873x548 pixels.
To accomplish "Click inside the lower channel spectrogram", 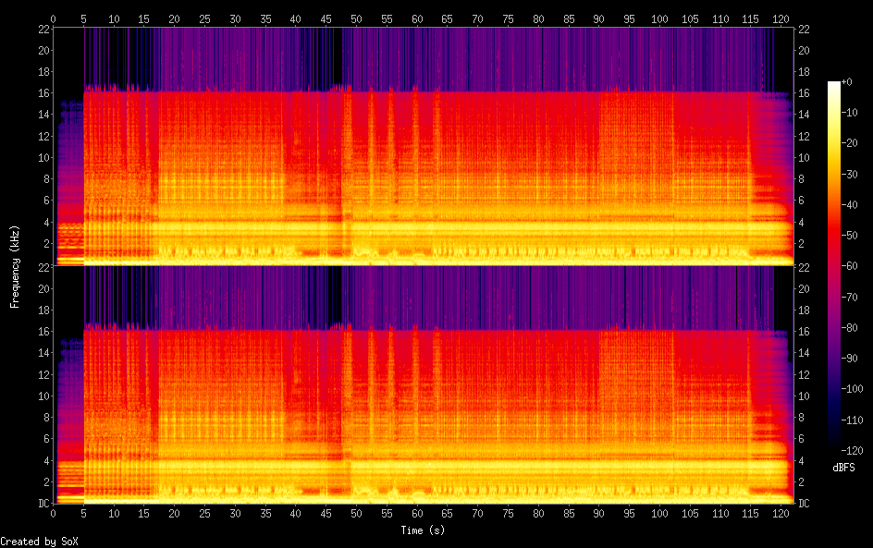I will pos(424,384).
